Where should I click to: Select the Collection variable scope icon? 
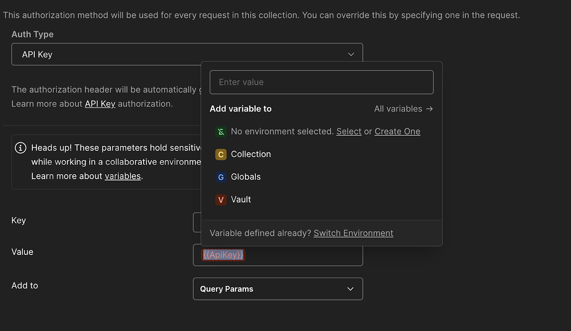[x=221, y=154]
